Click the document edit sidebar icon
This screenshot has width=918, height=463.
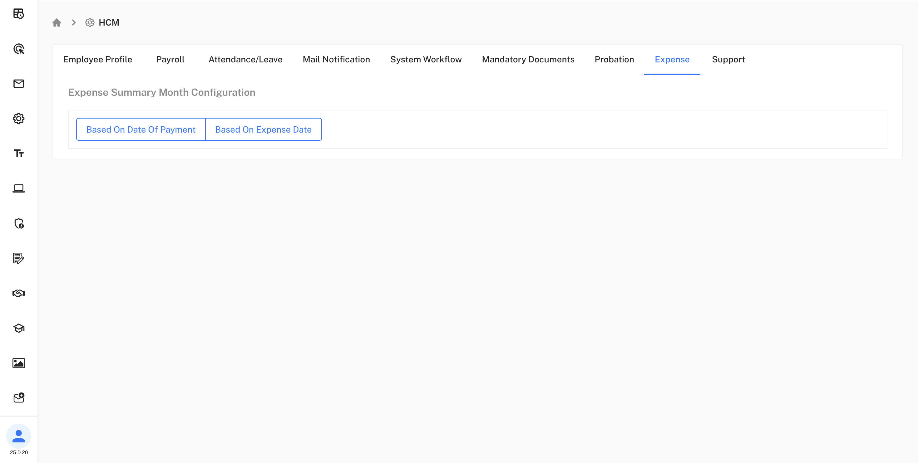click(x=18, y=258)
